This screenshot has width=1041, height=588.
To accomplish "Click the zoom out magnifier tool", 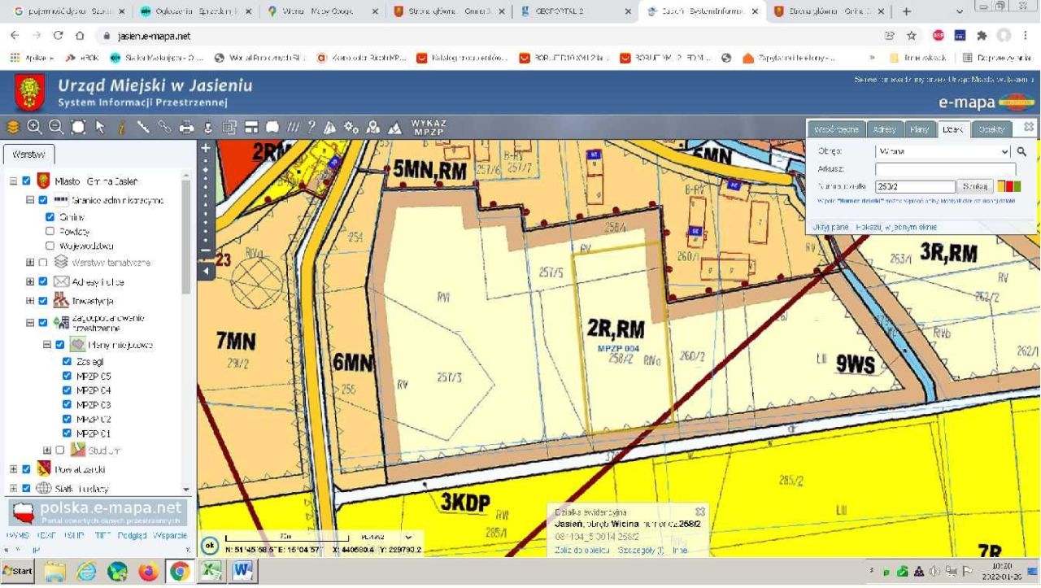I will [x=56, y=127].
